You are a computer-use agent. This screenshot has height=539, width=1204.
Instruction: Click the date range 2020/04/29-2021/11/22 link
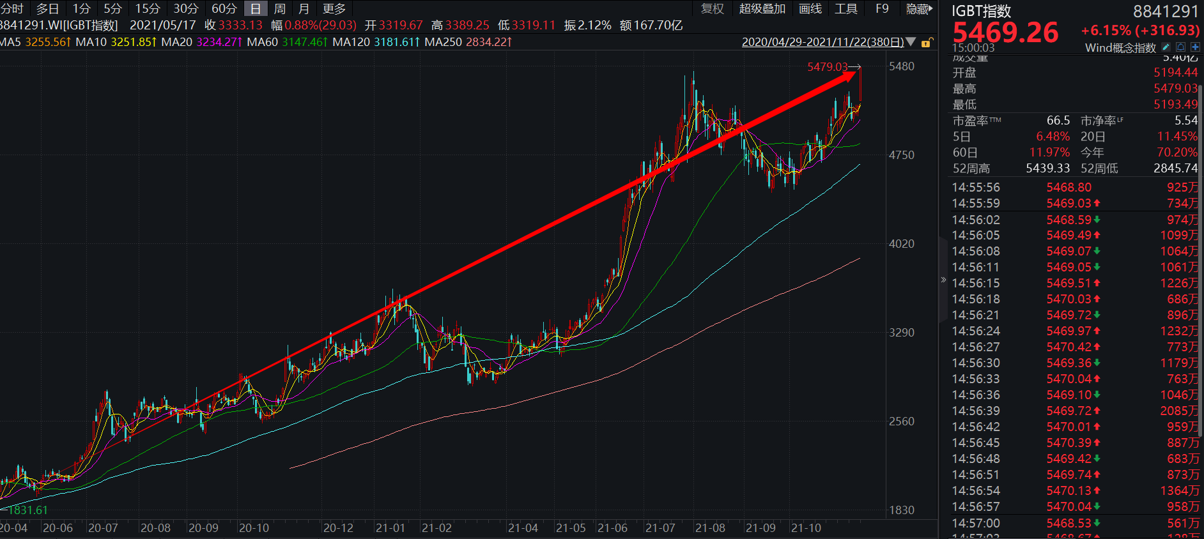click(822, 42)
